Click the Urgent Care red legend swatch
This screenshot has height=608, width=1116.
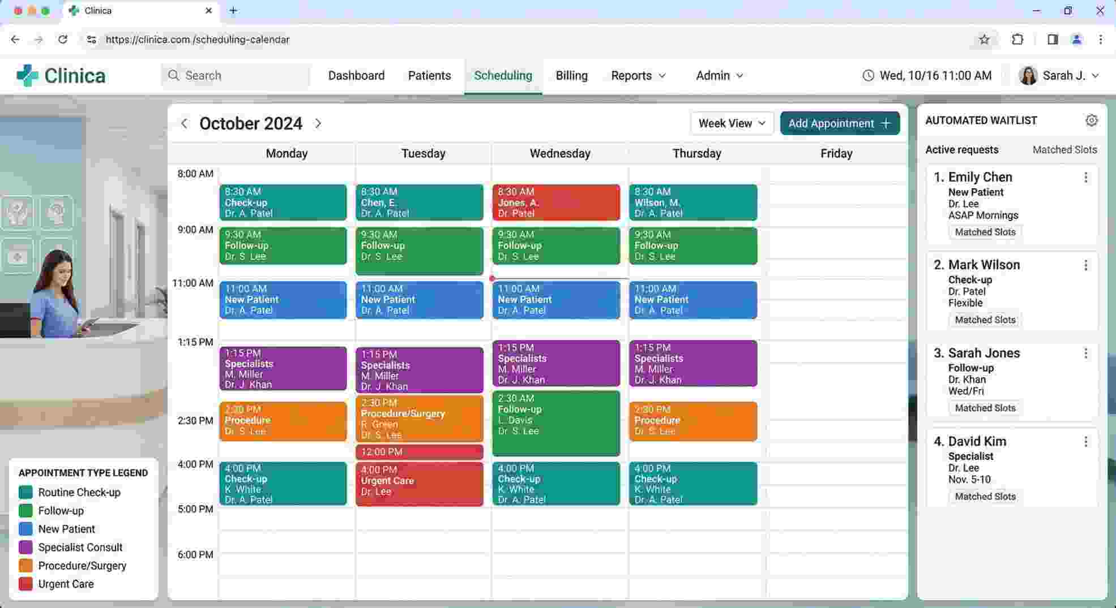[25, 584]
